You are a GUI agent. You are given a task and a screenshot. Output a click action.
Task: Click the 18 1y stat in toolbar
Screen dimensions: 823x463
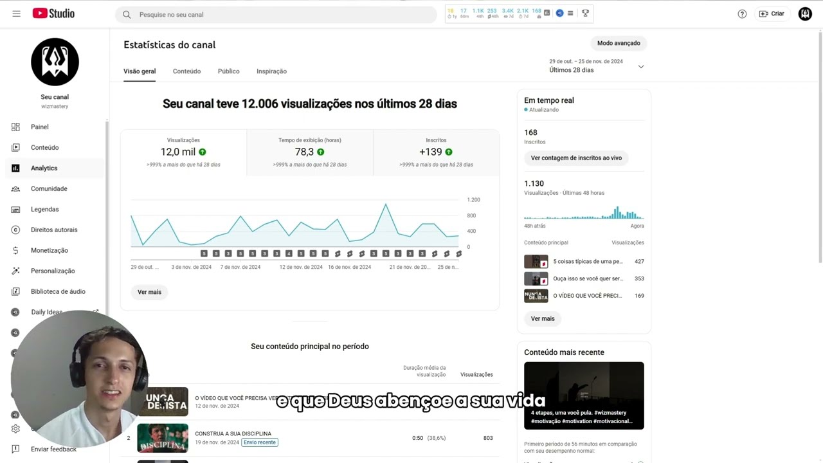point(451,13)
